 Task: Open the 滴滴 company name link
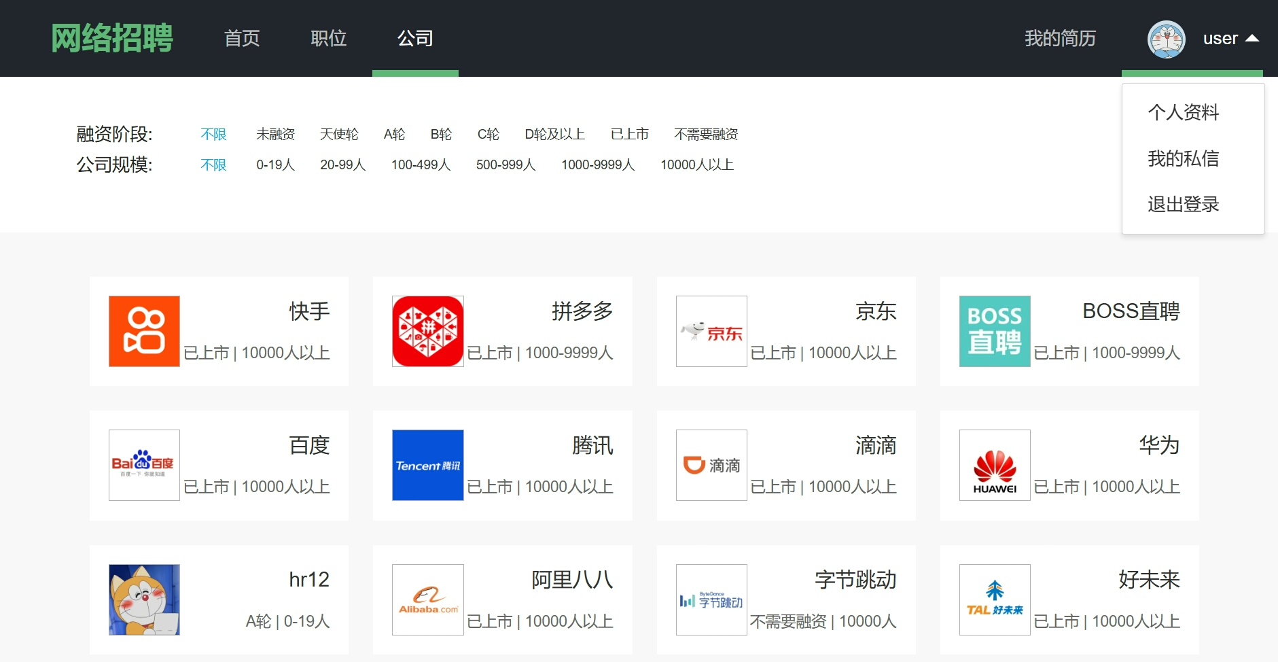point(876,446)
